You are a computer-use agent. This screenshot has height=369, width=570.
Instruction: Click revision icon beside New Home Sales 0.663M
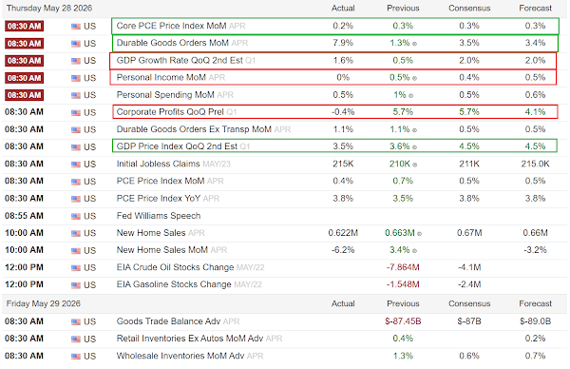click(419, 234)
